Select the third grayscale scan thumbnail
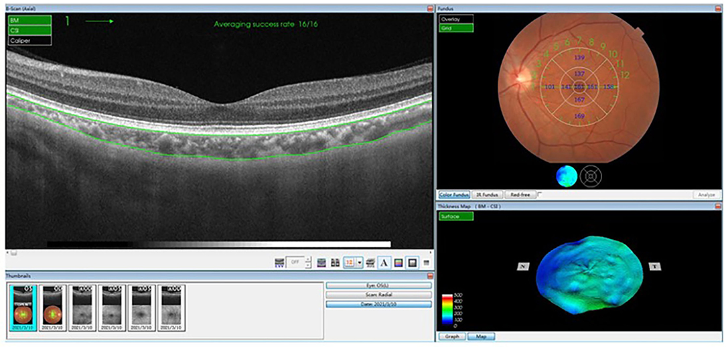726x347 pixels. (82, 307)
